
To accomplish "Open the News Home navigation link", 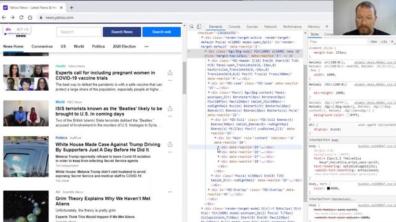I will tap(13, 47).
